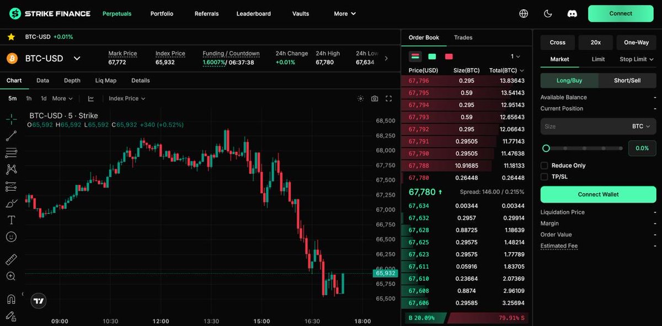Show only bids in the order book
The image size is (662, 326).
coord(432,56)
